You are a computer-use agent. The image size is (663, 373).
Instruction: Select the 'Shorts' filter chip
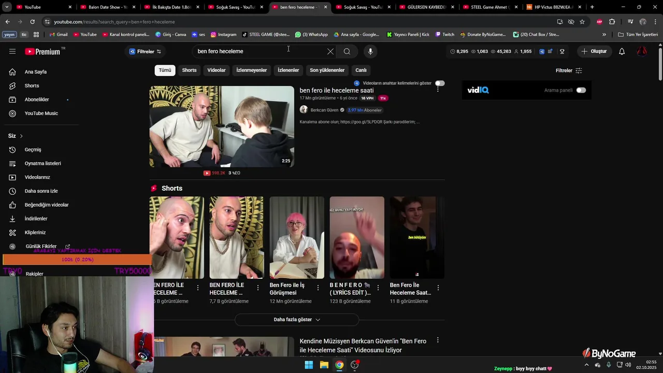(189, 70)
